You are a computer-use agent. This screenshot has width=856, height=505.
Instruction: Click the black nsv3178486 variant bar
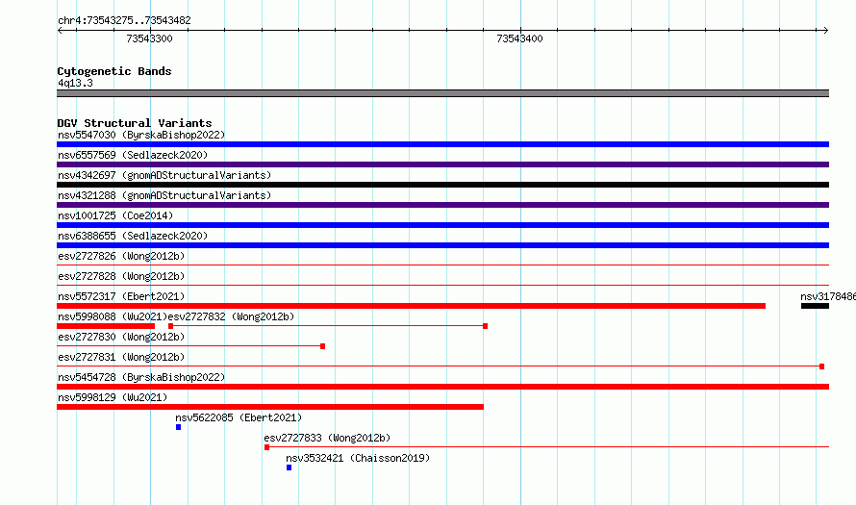pyautogui.click(x=815, y=306)
